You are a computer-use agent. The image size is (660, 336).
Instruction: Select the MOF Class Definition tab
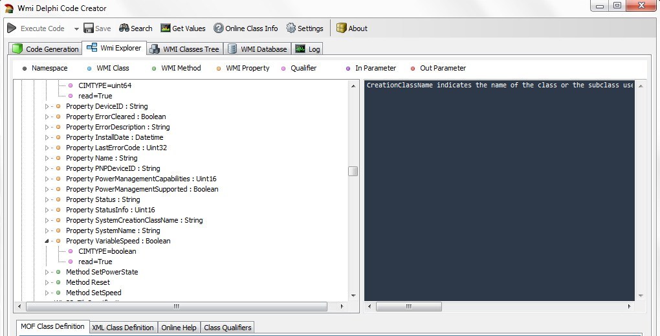52,326
